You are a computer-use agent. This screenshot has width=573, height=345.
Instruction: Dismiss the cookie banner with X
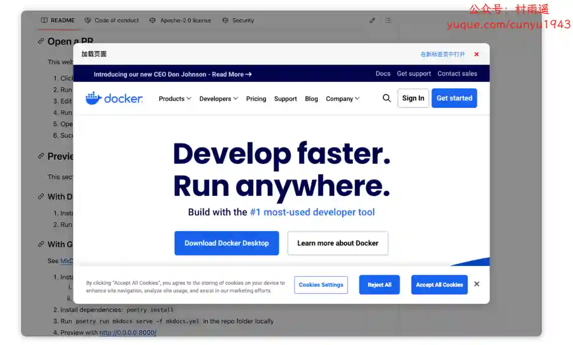[x=477, y=284]
